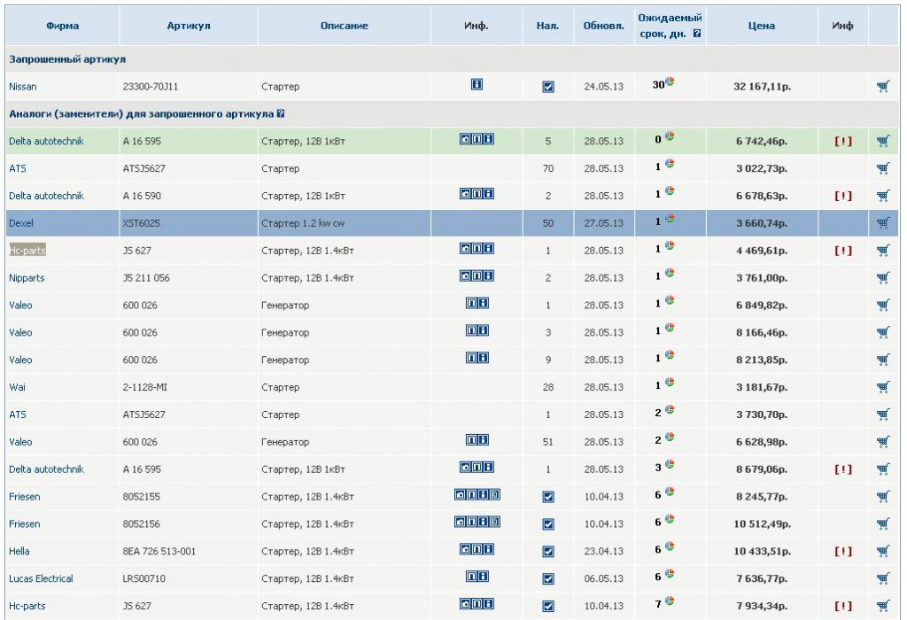Sort by 'Обновл.' column header
The height and width of the screenshot is (620, 907).
tap(604, 26)
